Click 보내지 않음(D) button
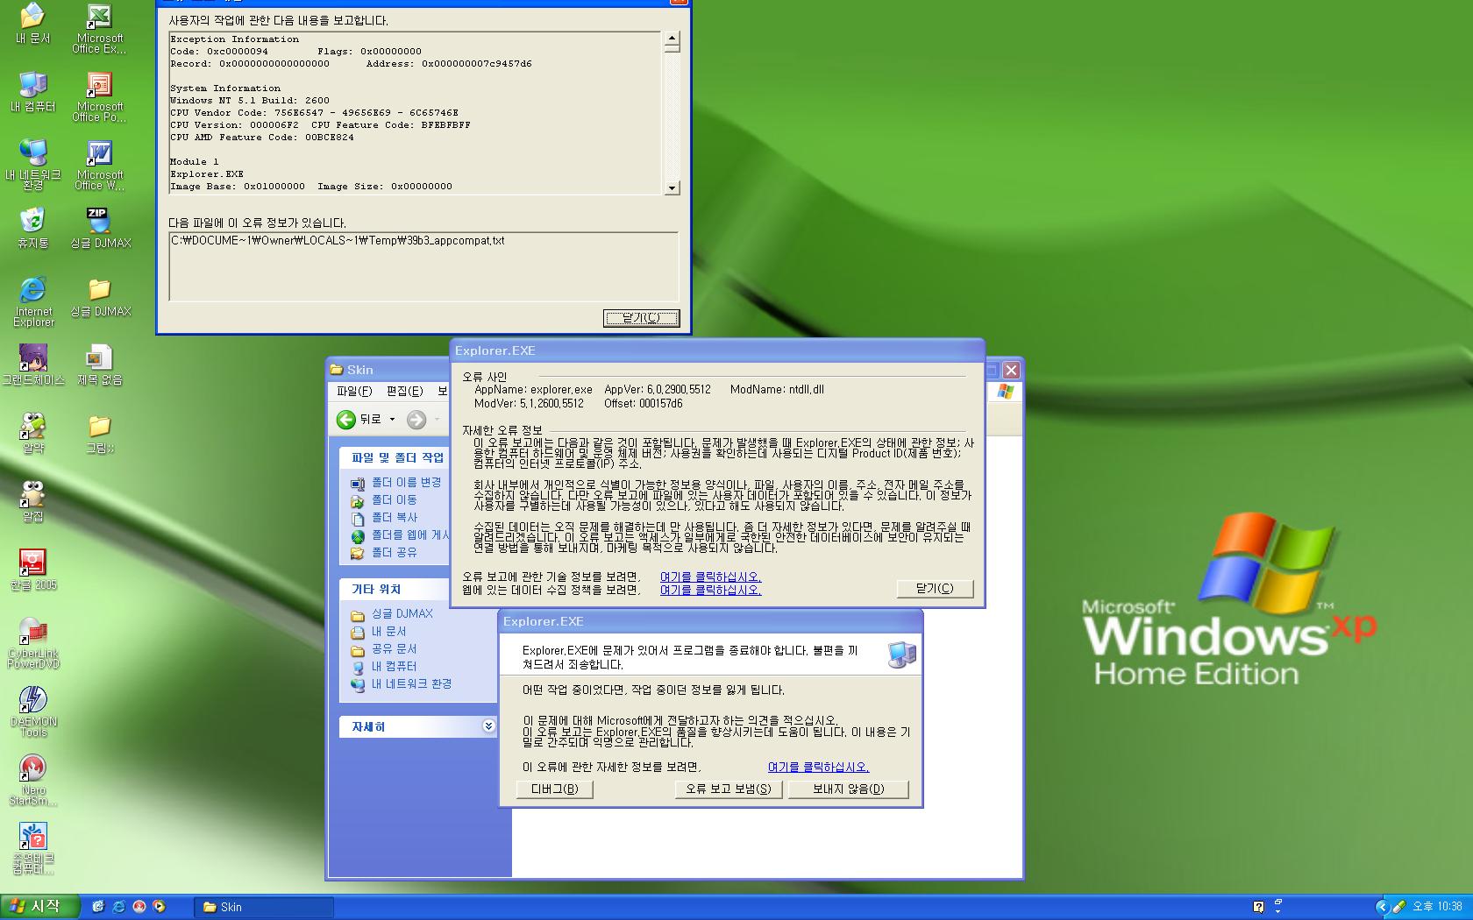Image resolution: width=1473 pixels, height=920 pixels. pos(848,789)
